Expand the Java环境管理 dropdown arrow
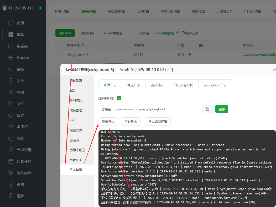 (x=129, y=33)
